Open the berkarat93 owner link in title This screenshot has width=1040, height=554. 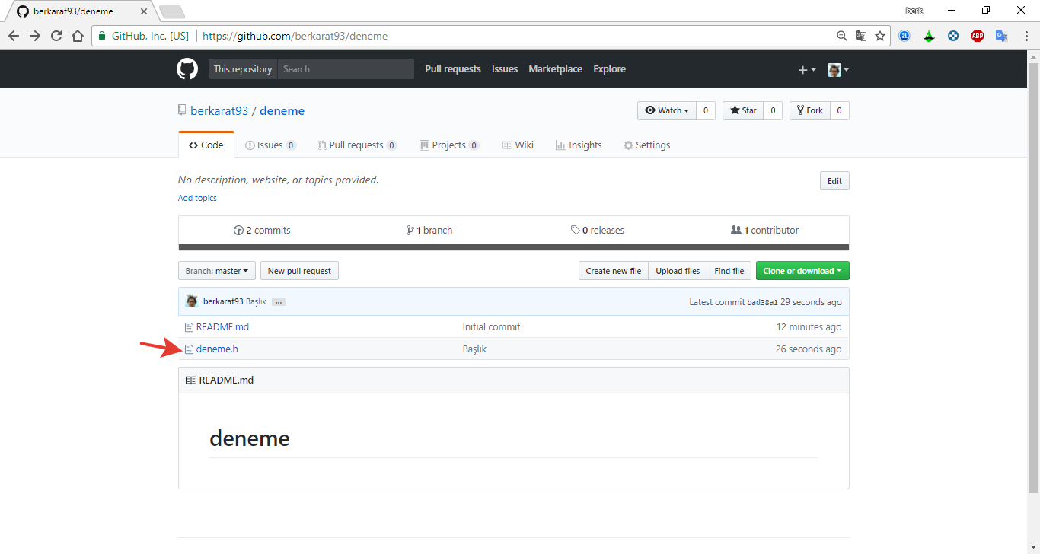point(219,111)
